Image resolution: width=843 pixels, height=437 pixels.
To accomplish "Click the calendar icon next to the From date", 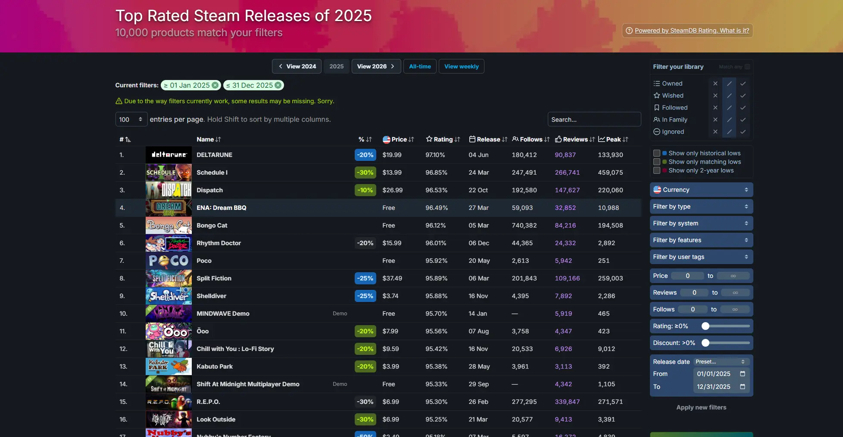I will [743, 374].
